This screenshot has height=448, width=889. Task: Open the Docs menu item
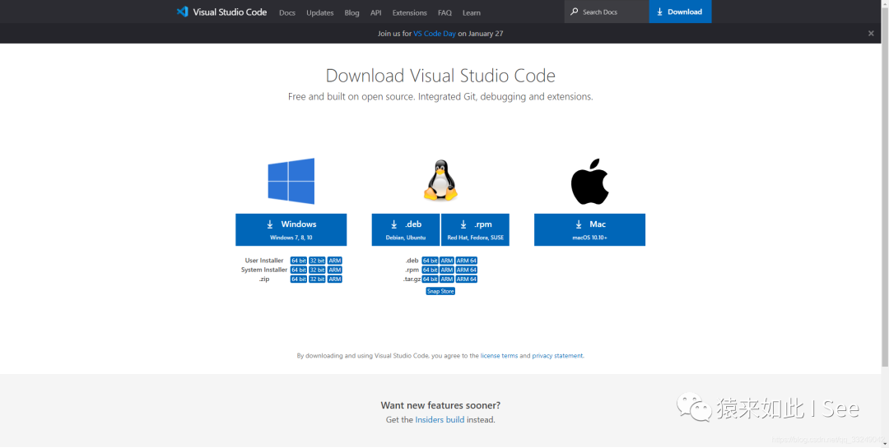pyautogui.click(x=287, y=12)
